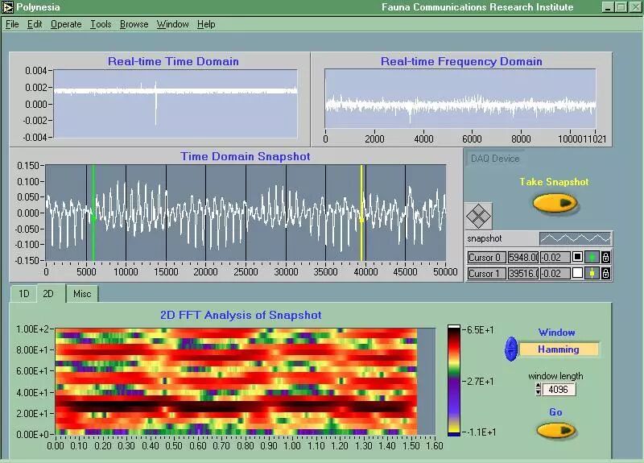Switch to the Misc tab
The height and width of the screenshot is (463, 644).
click(82, 294)
